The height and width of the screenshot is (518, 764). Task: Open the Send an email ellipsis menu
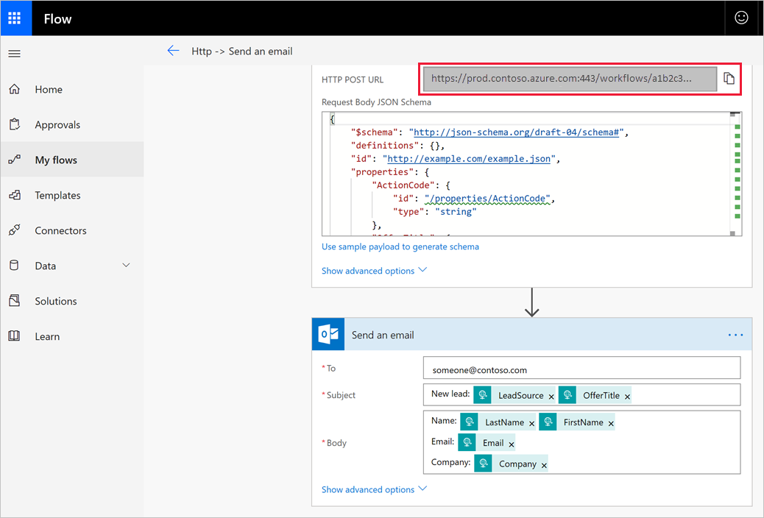click(x=735, y=335)
